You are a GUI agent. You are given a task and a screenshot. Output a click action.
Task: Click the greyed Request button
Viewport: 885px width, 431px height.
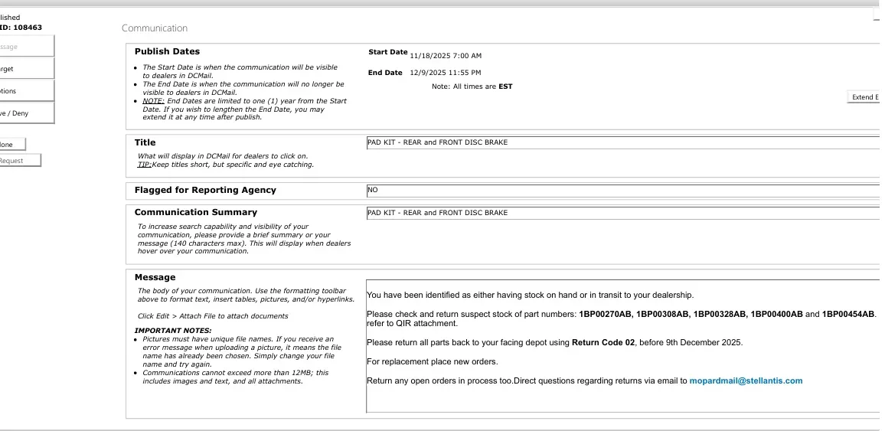(21, 161)
